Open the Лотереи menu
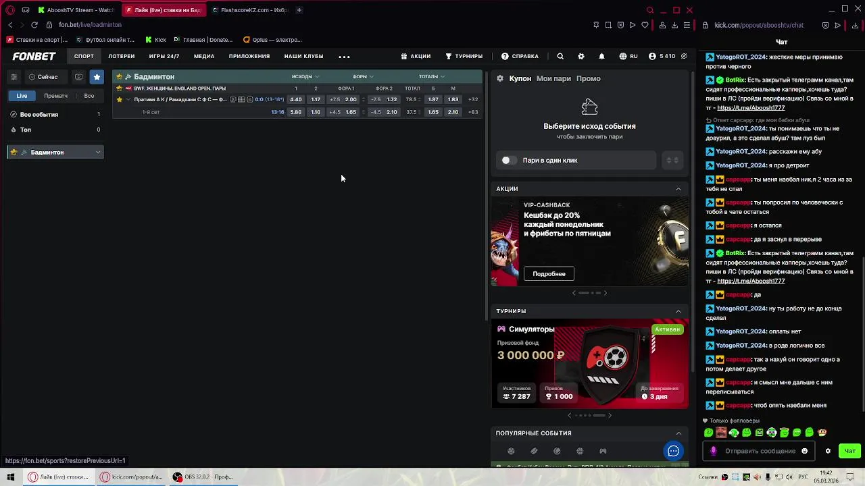Image resolution: width=865 pixels, height=486 pixels. pos(122,57)
